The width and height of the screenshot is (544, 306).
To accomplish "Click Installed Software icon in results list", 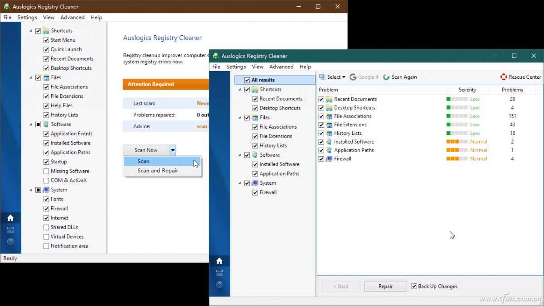I will click(x=329, y=142).
